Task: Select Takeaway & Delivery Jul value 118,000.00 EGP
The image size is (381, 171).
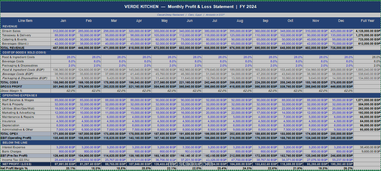Action: click(215, 35)
